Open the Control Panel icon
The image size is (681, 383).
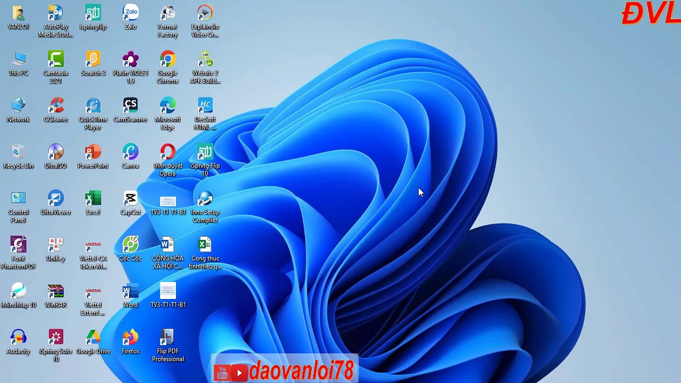(x=18, y=206)
